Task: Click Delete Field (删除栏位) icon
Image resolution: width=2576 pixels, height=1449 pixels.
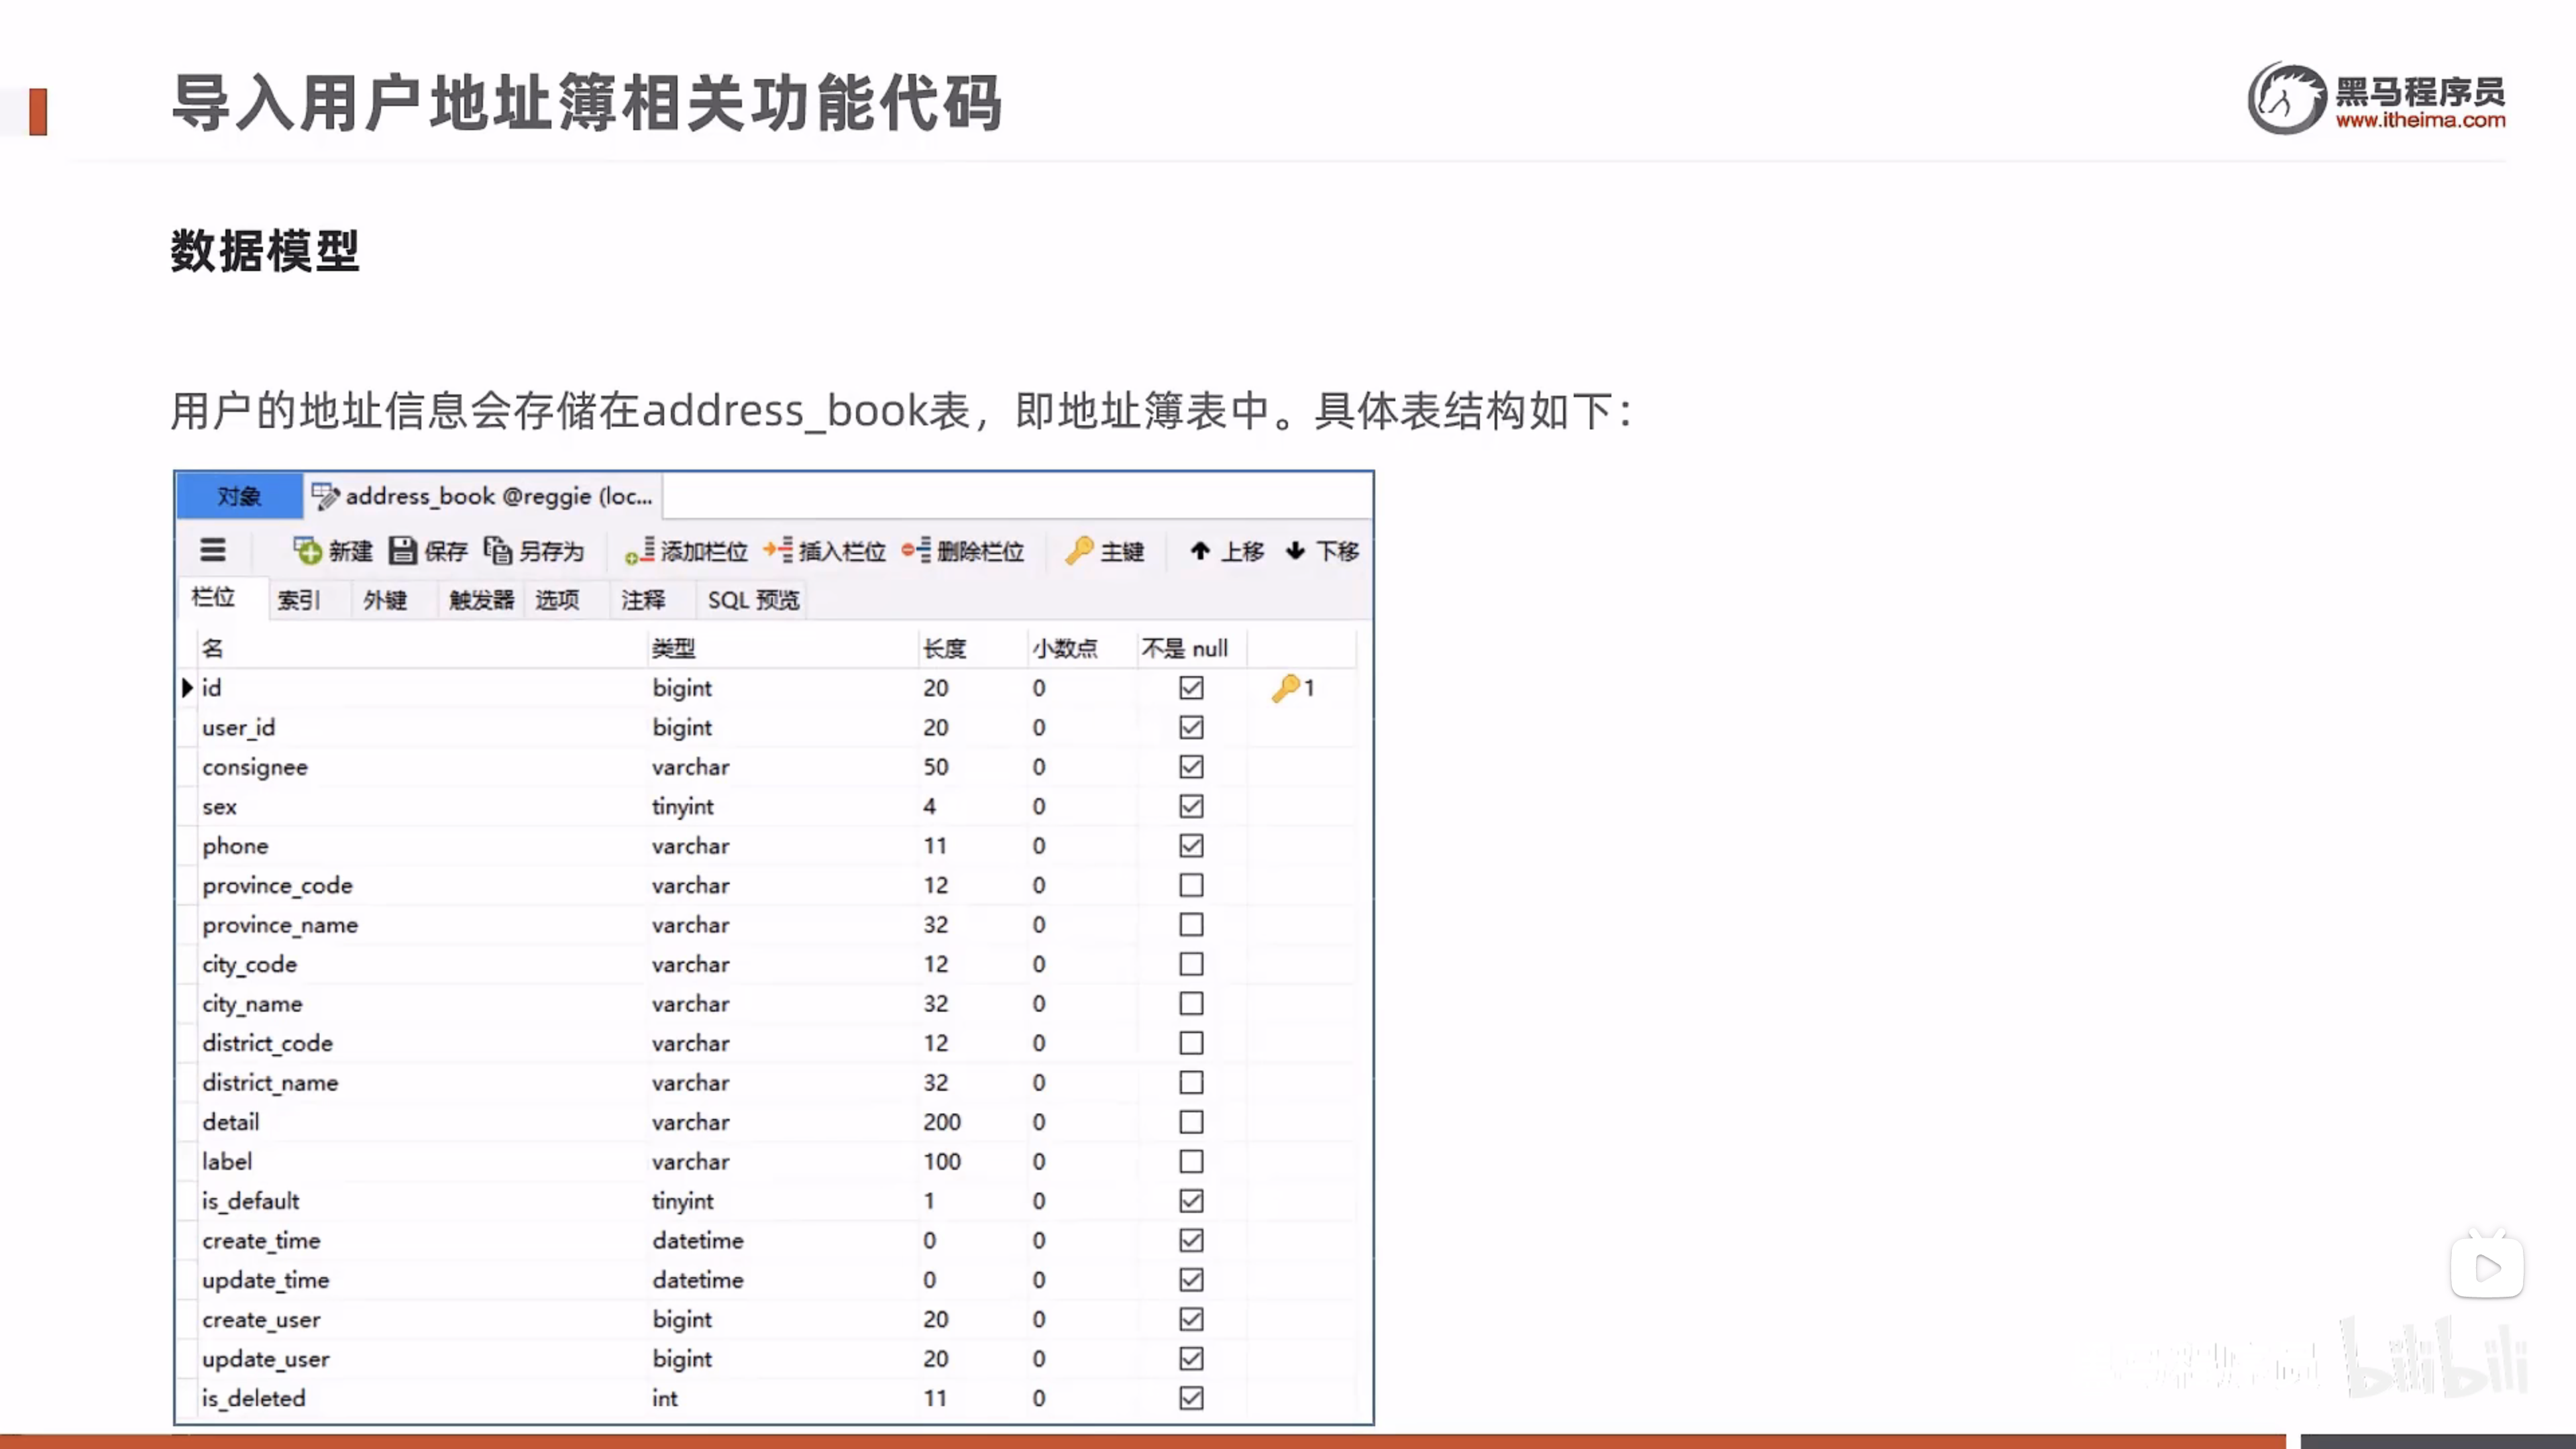Action: pos(916,551)
